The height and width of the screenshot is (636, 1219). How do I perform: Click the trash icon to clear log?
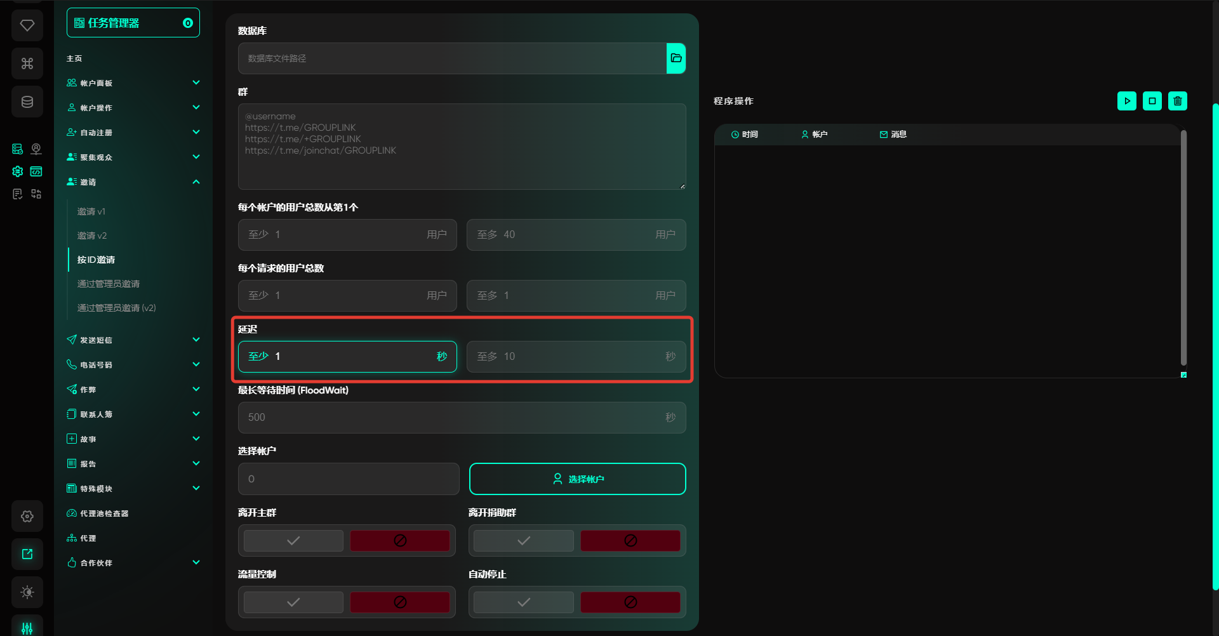(x=1177, y=101)
